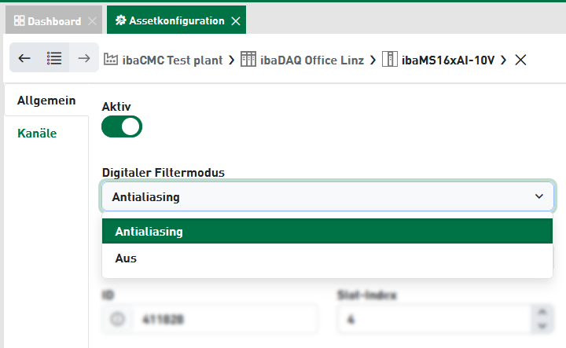Expand chevron after ibaCMC Test plant
The width and height of the screenshot is (566, 348).
click(x=231, y=60)
